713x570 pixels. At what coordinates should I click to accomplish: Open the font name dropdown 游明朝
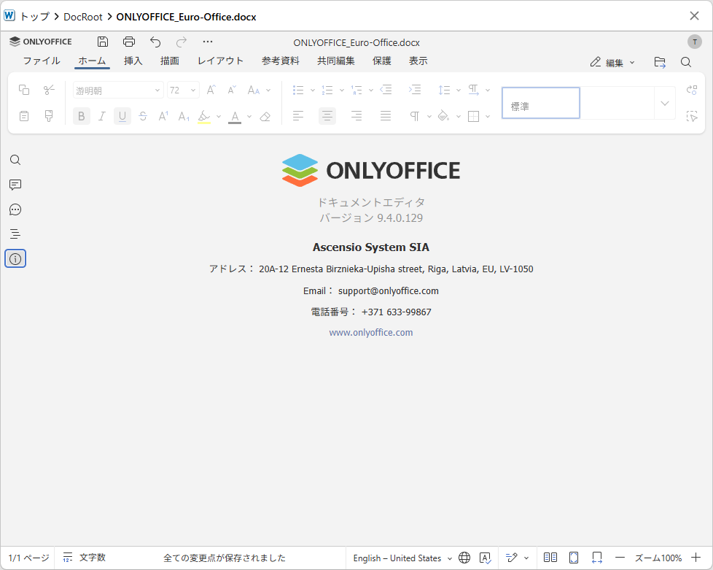point(118,90)
